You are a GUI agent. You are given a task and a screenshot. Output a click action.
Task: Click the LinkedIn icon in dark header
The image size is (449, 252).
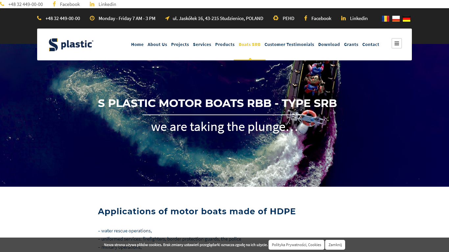[343, 18]
